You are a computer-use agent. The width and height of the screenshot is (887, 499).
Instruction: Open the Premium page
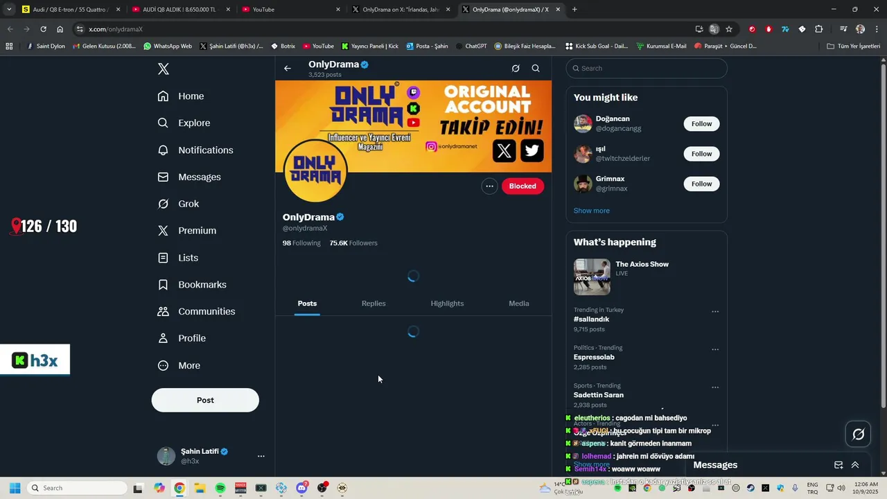(186, 231)
